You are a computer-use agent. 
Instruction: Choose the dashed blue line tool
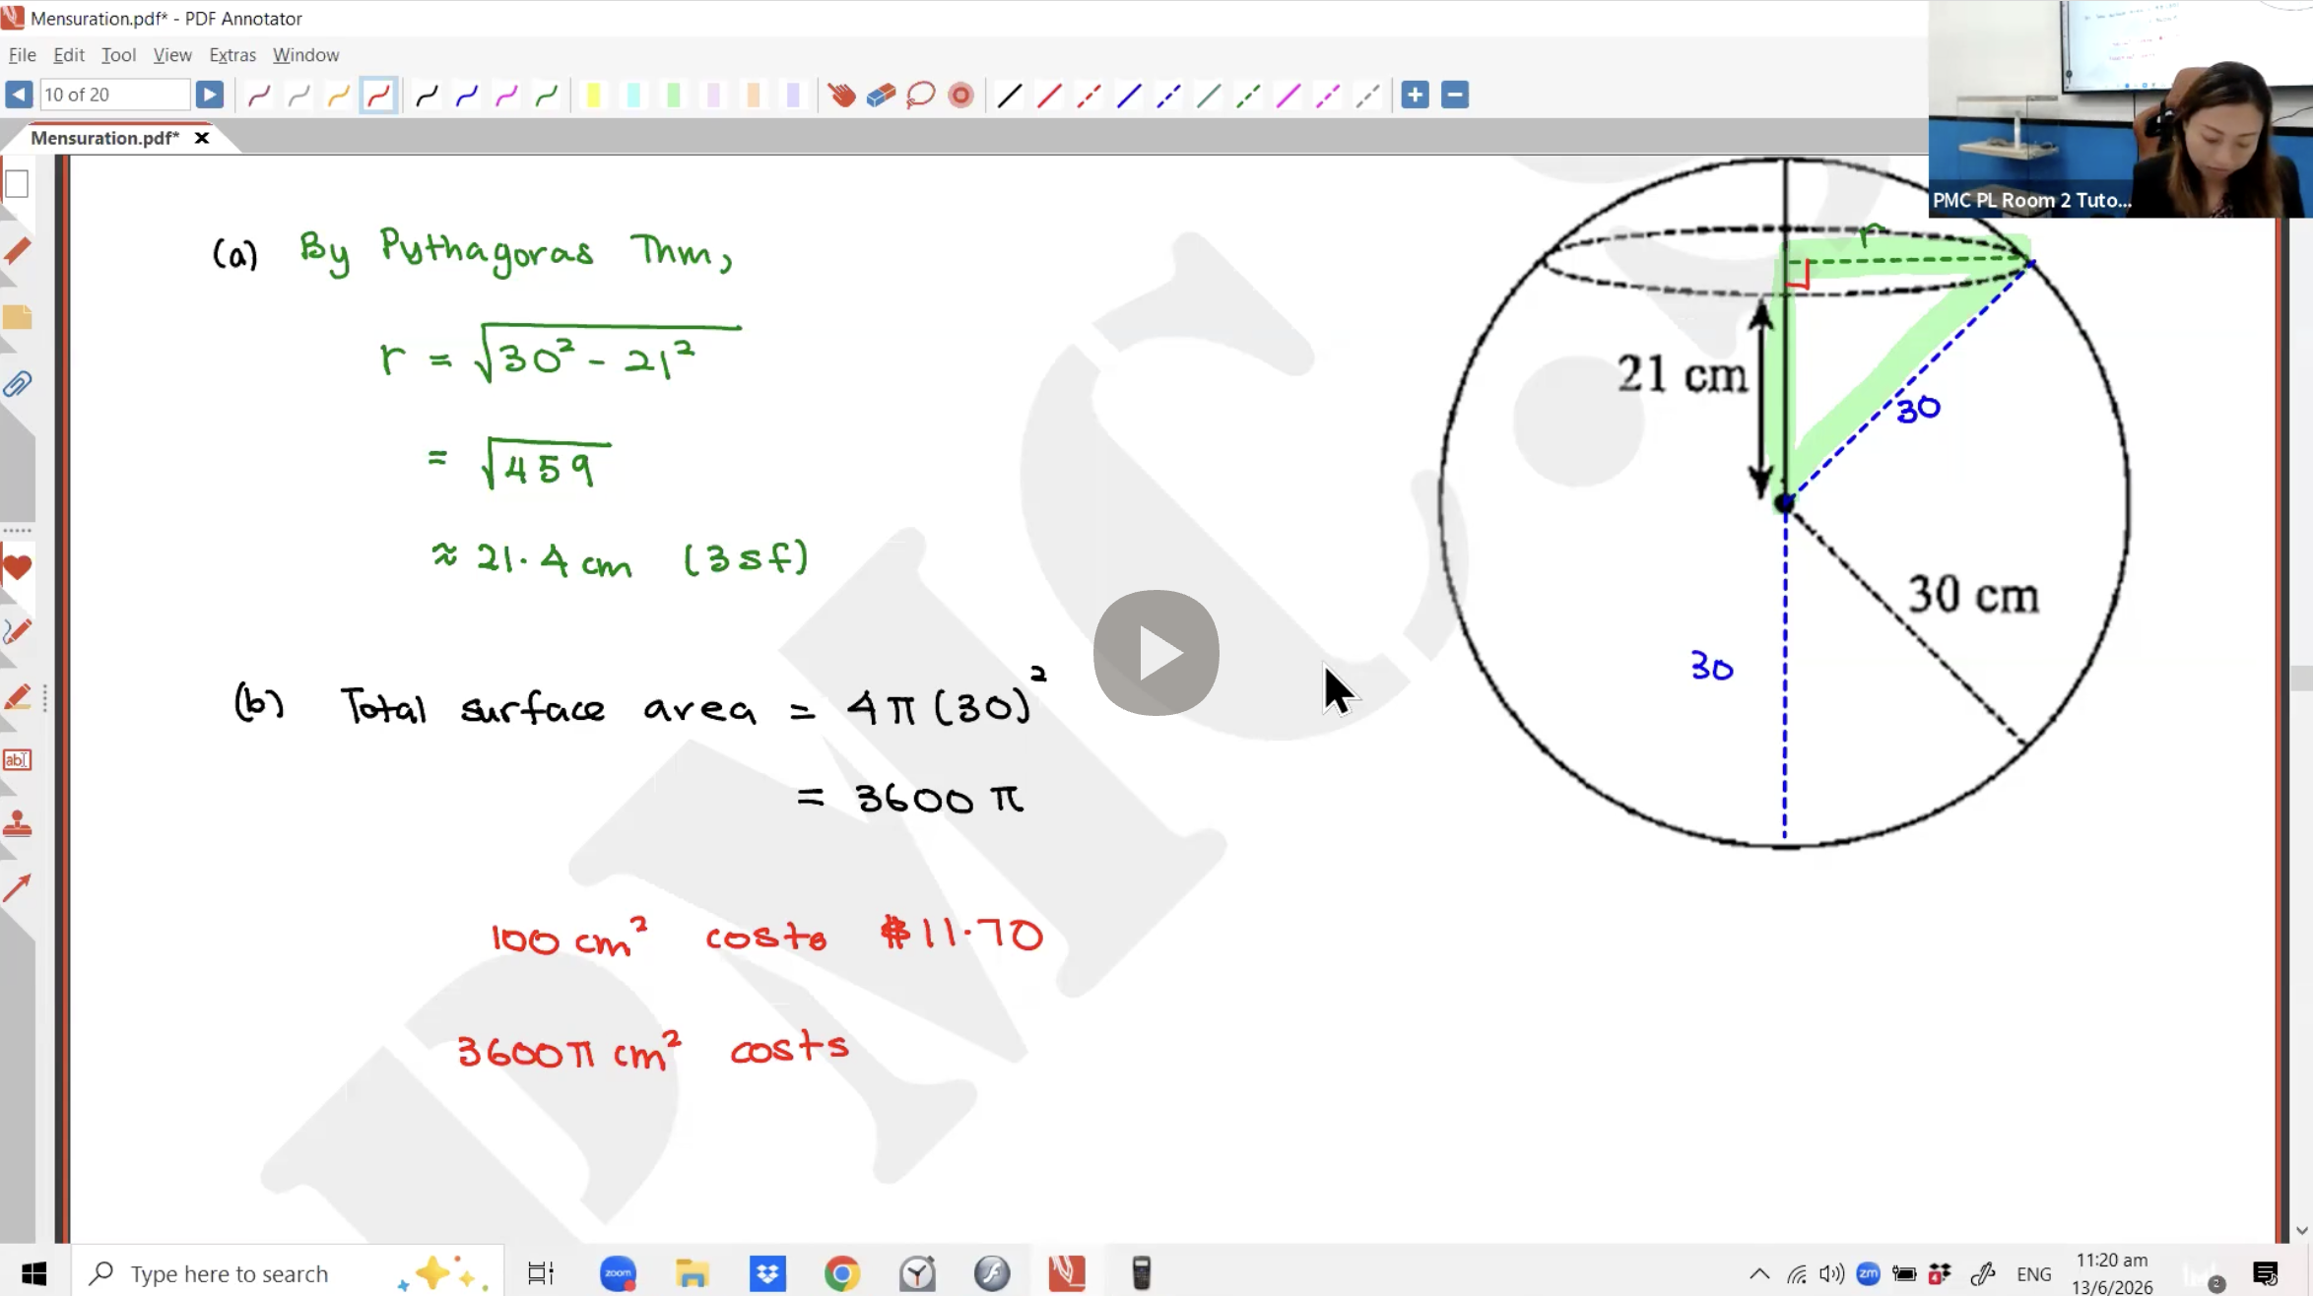[1168, 95]
